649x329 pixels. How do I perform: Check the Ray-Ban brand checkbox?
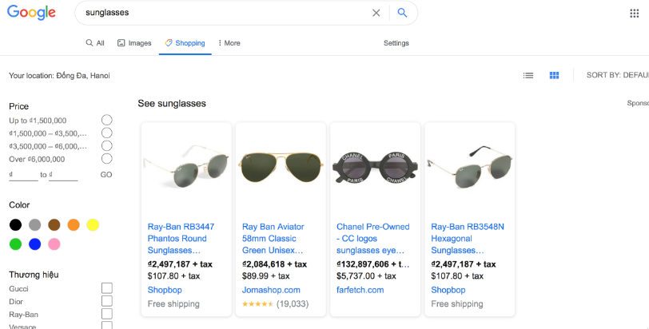click(x=107, y=314)
